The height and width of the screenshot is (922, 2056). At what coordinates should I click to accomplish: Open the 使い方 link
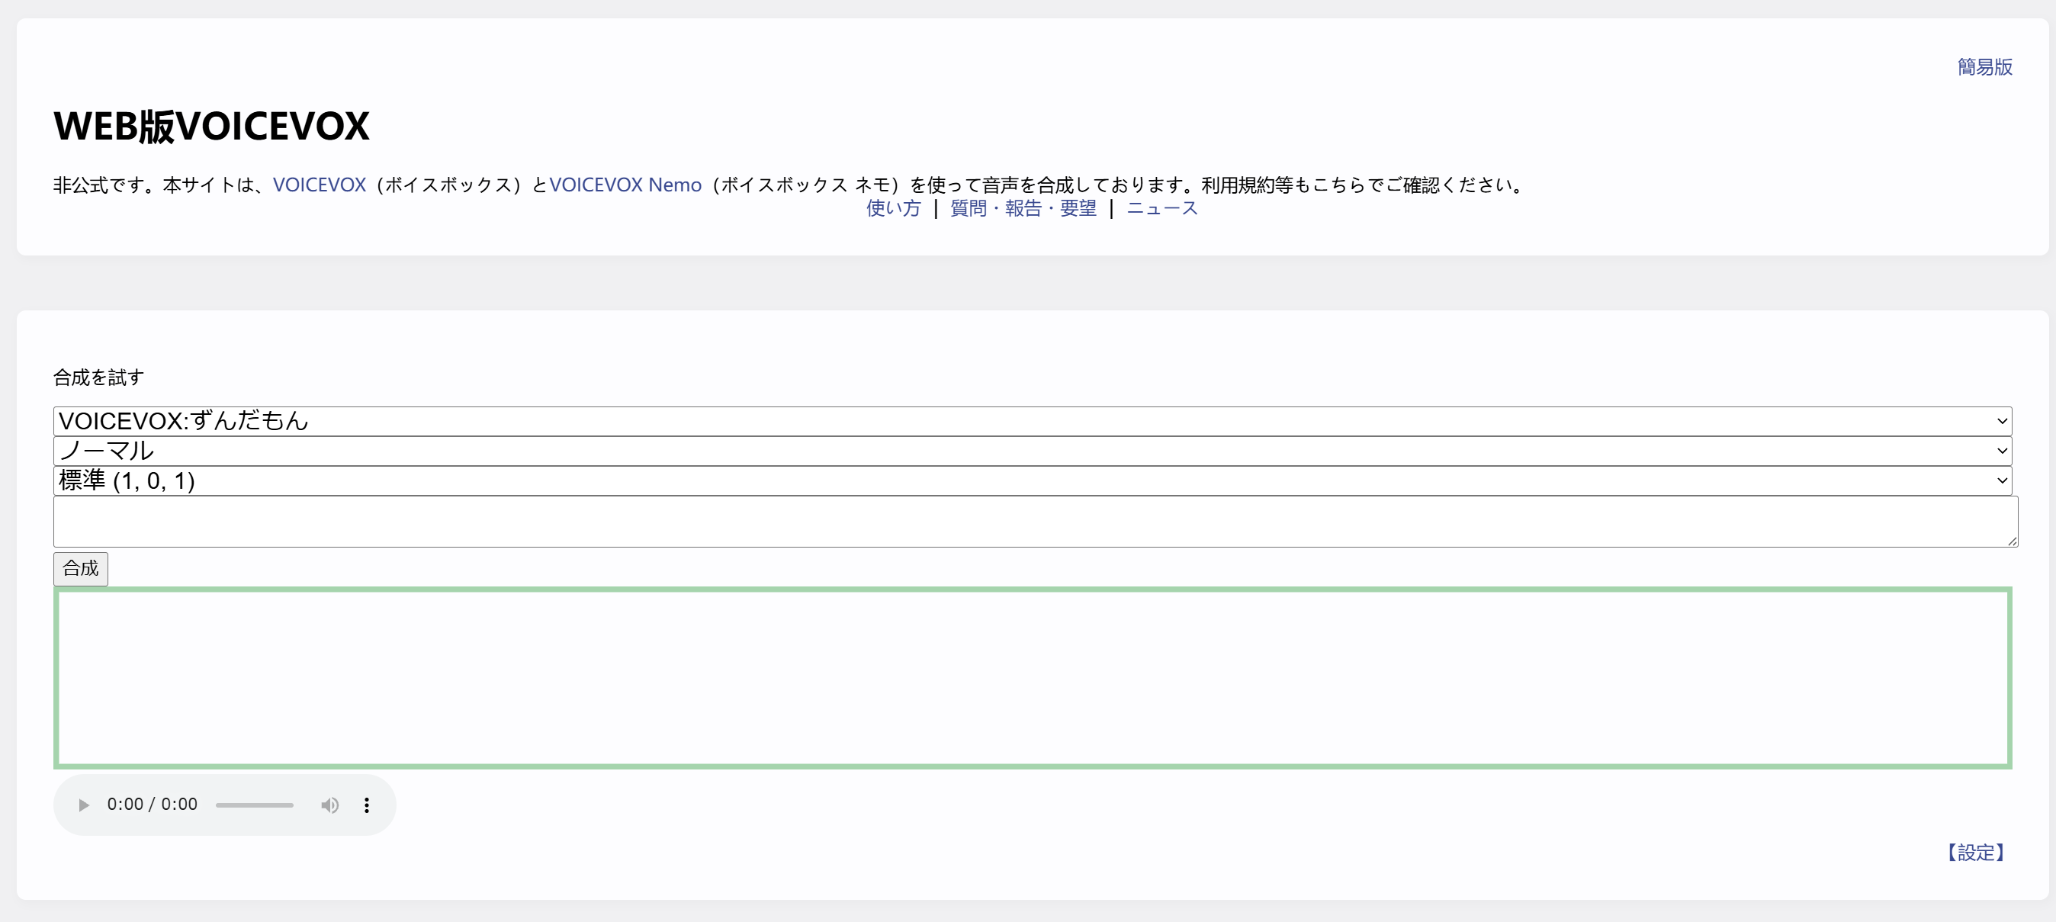(x=893, y=208)
